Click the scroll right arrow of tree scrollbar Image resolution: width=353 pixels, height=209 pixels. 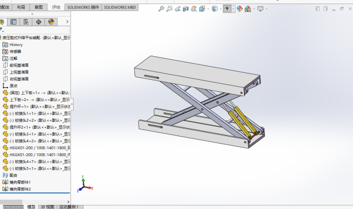68,202
